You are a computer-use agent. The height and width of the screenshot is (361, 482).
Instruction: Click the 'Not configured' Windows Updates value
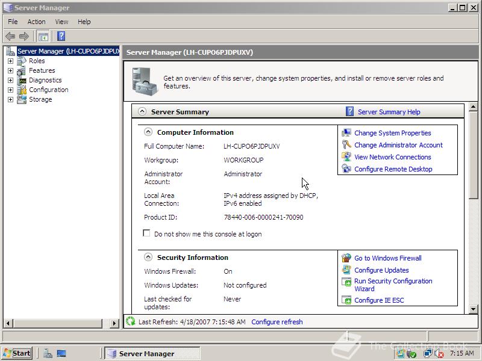(x=245, y=285)
